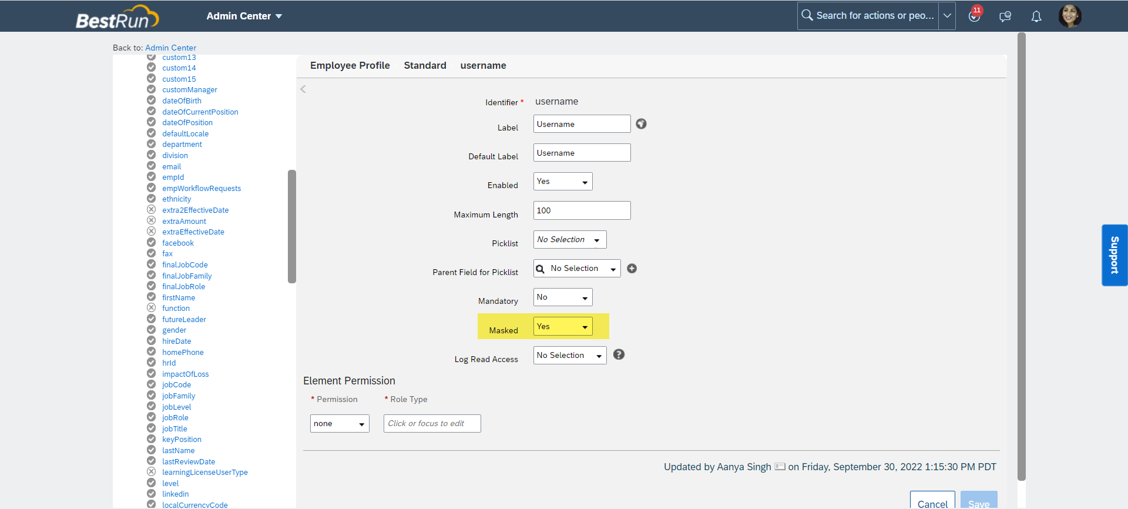The width and height of the screenshot is (1128, 509).
Task: Select the dateOfBirth field
Action: point(182,101)
